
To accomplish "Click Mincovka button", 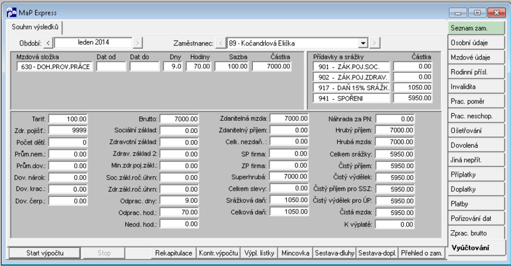I will [x=295, y=253].
